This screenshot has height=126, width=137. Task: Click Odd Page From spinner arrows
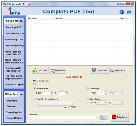(105, 93)
